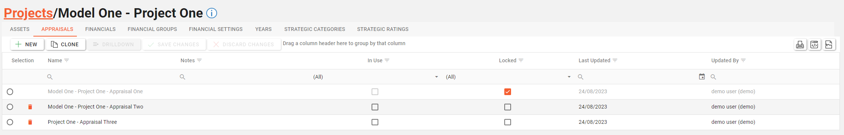Viewport: 844px width, 135px height.
Task: Open the Notes column header filter
Action: pyautogui.click(x=199, y=60)
